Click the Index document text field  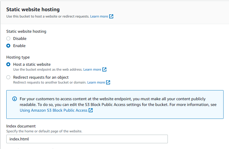(87, 139)
